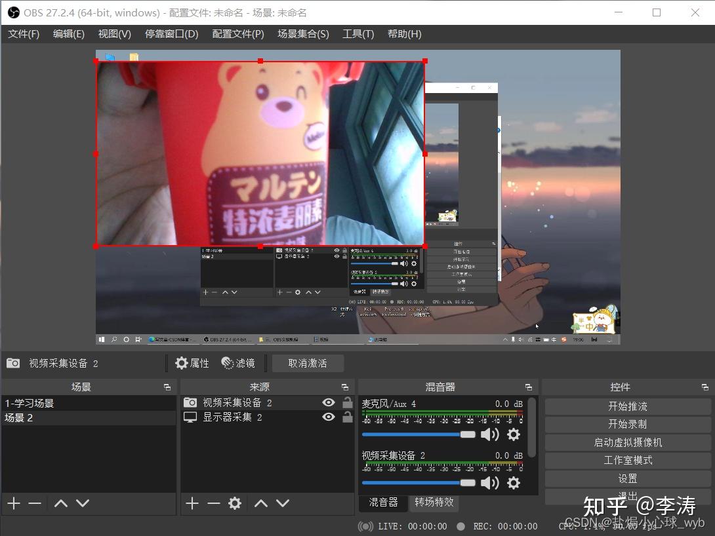Lock the 视频采集设备 2 source
715x536 pixels.
(347, 402)
